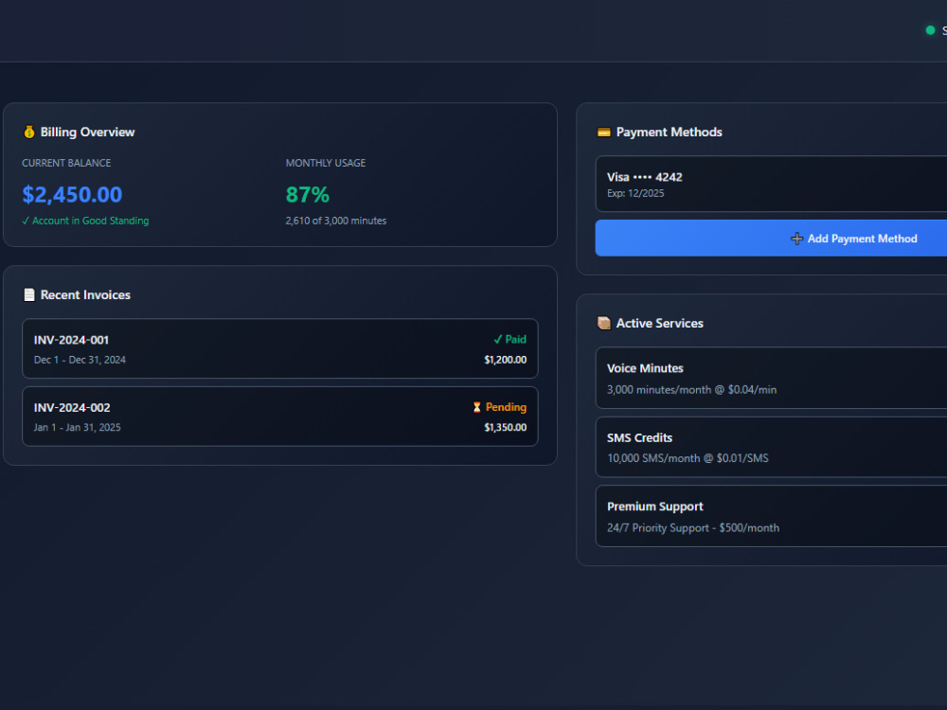Click the Payment Methods heading

click(x=670, y=133)
